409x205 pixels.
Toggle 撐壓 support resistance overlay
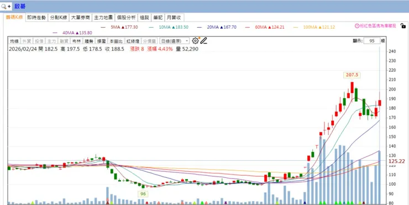pyautogui.click(x=101, y=41)
